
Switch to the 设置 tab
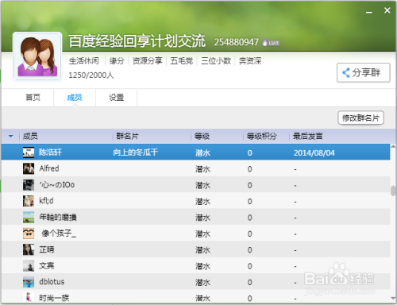pyautogui.click(x=117, y=98)
